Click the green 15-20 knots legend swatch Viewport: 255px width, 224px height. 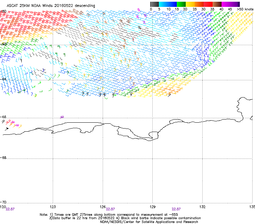point(181,4)
